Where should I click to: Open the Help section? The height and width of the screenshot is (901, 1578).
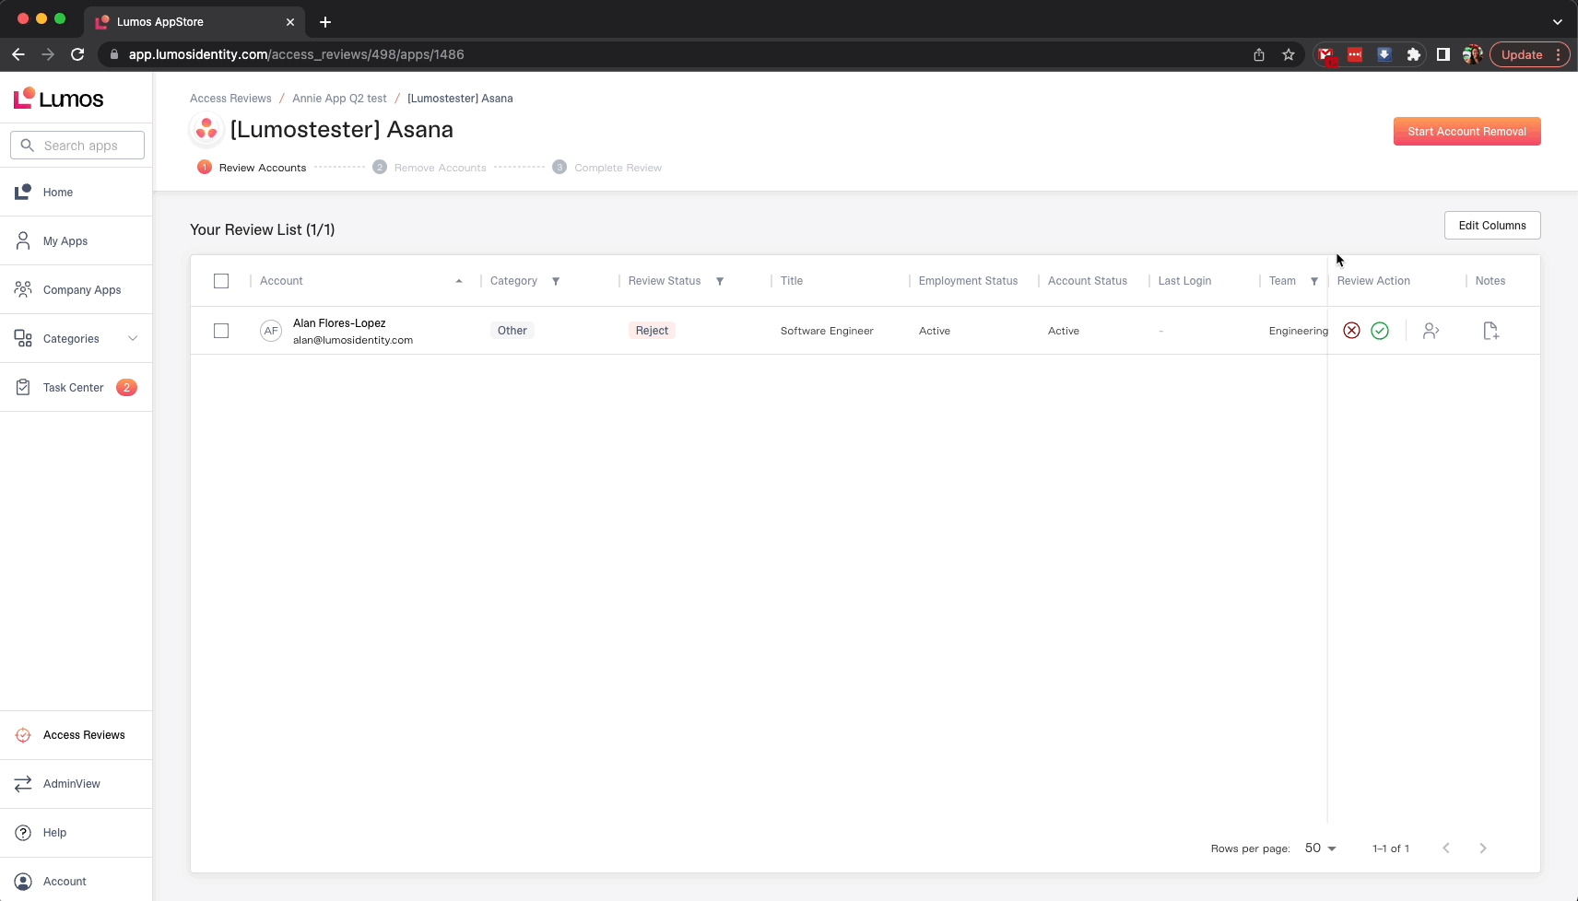(x=77, y=832)
